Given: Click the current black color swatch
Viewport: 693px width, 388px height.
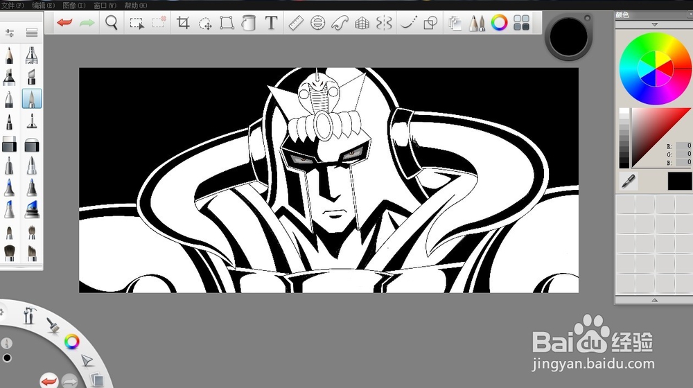Looking at the screenshot, I should click(680, 182).
